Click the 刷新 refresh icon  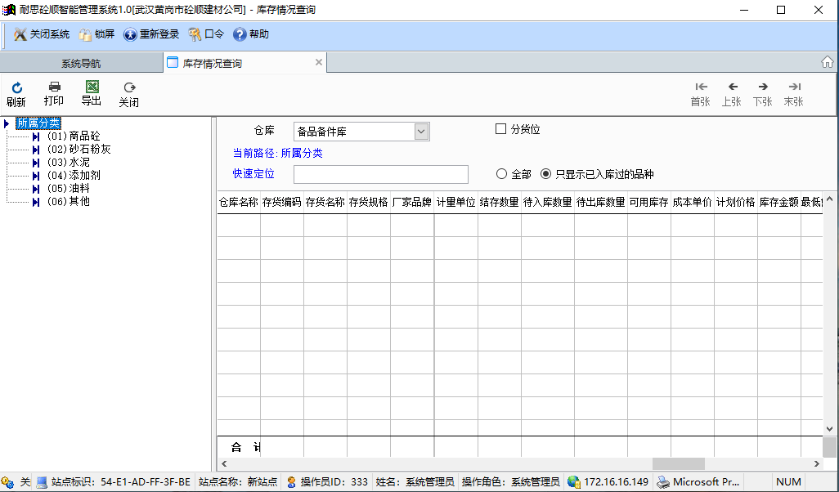pyautogui.click(x=16, y=87)
